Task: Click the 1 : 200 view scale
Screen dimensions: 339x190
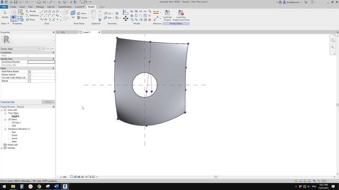Action: [x=63, y=177]
